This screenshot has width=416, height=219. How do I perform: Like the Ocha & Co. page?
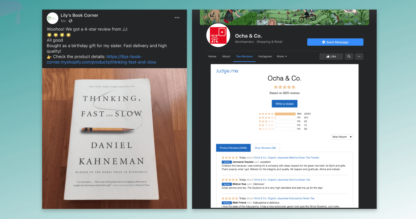(331, 56)
